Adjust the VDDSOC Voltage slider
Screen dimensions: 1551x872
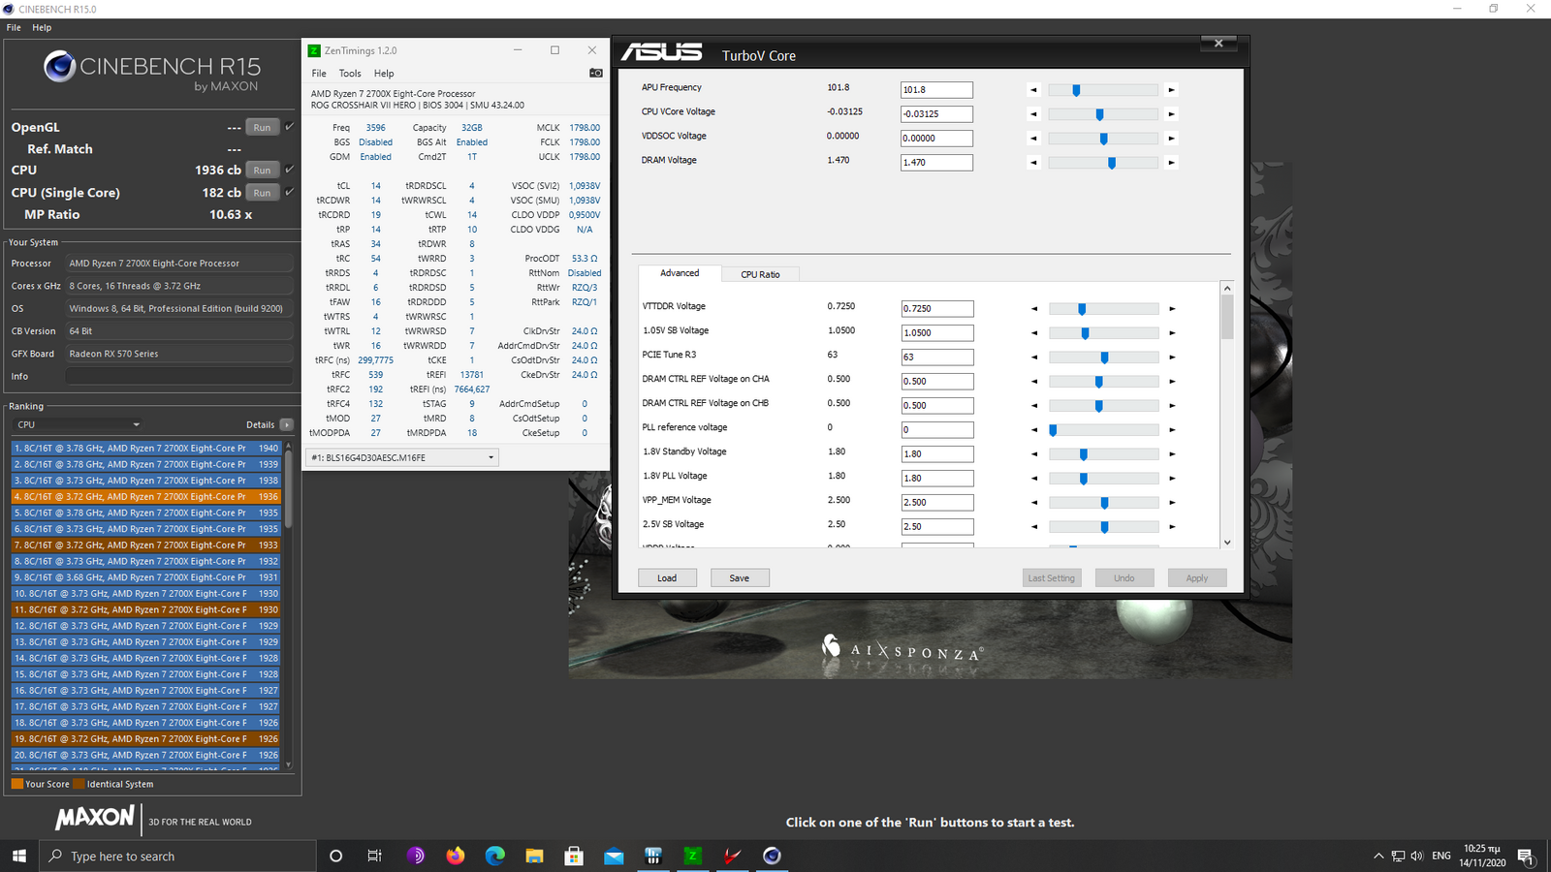(1103, 139)
